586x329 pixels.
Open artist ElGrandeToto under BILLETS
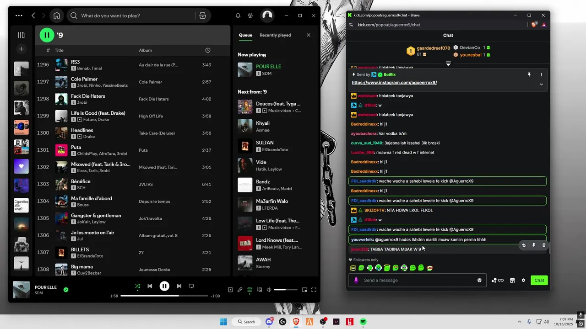(x=90, y=256)
